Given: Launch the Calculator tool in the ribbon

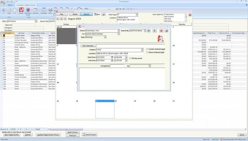Looking at the screenshot, I should point(44,11).
